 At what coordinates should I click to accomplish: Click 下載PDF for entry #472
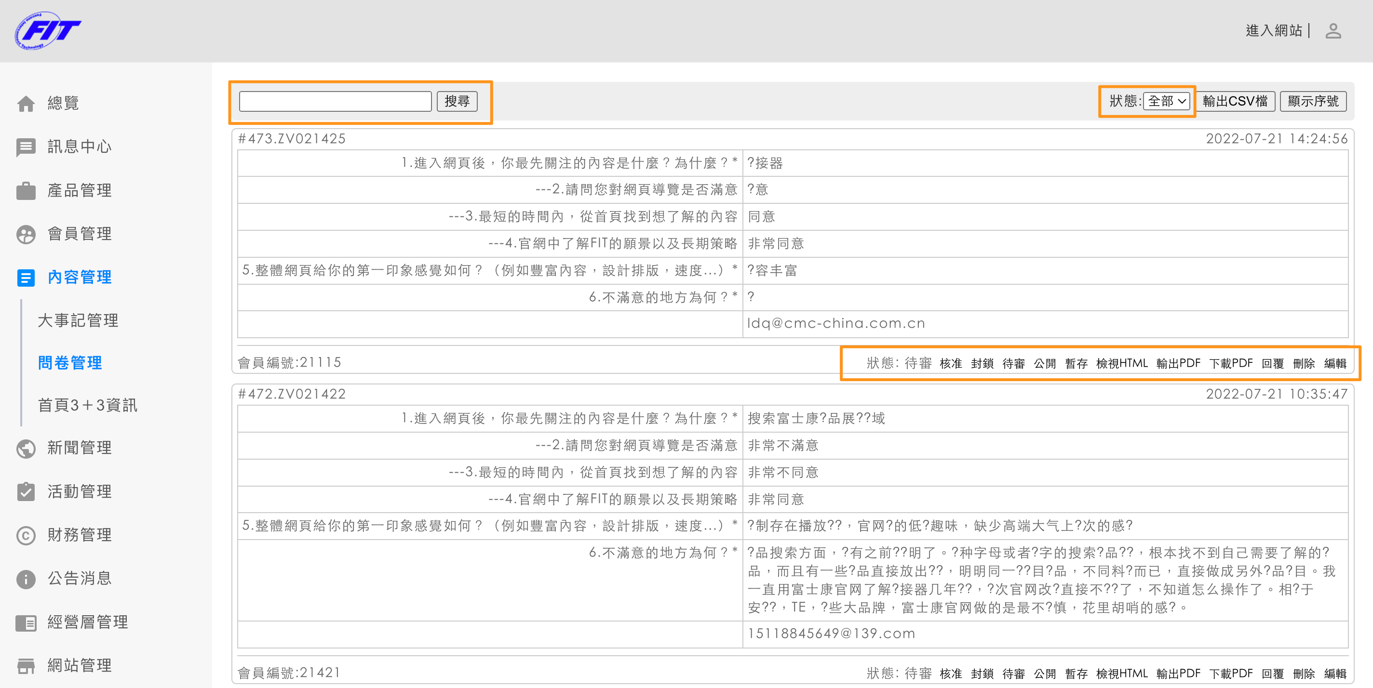(x=1231, y=674)
